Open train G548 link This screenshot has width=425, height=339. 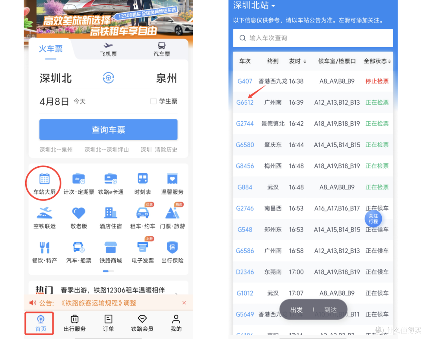point(245,230)
